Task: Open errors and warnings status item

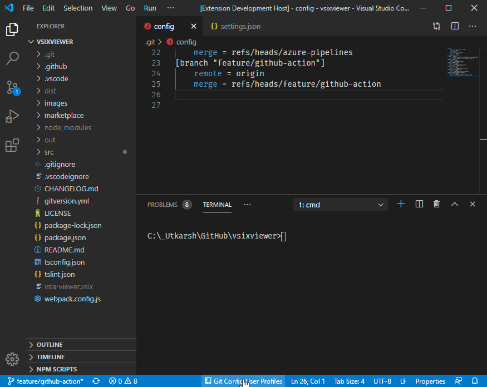Action: pyautogui.click(x=123, y=381)
